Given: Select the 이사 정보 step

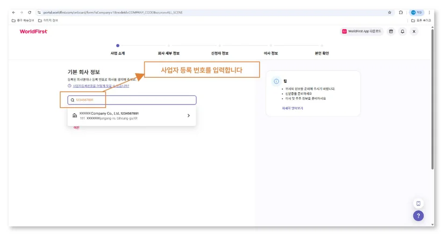Looking at the screenshot, I should [x=271, y=53].
